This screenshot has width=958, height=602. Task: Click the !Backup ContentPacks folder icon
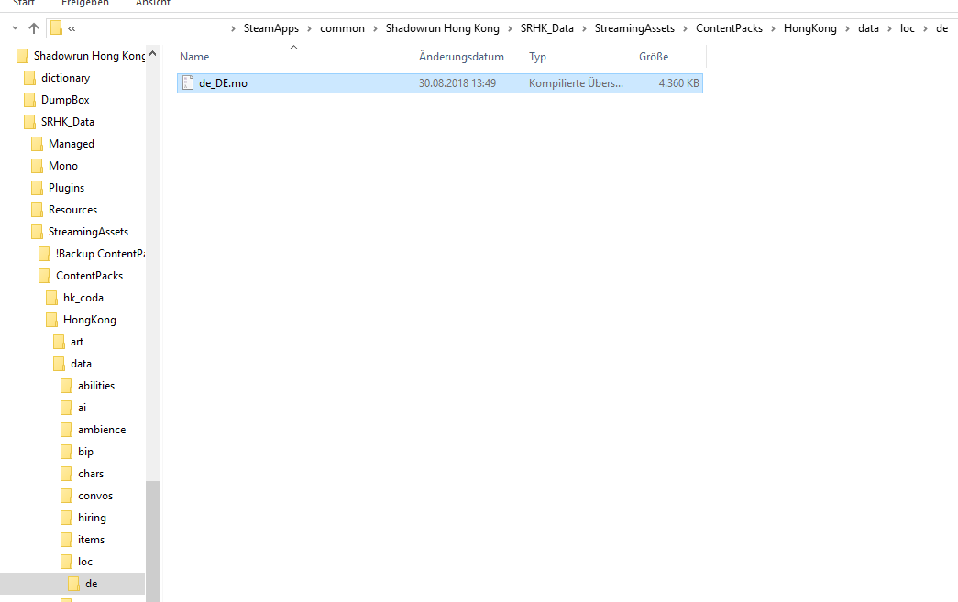point(44,254)
